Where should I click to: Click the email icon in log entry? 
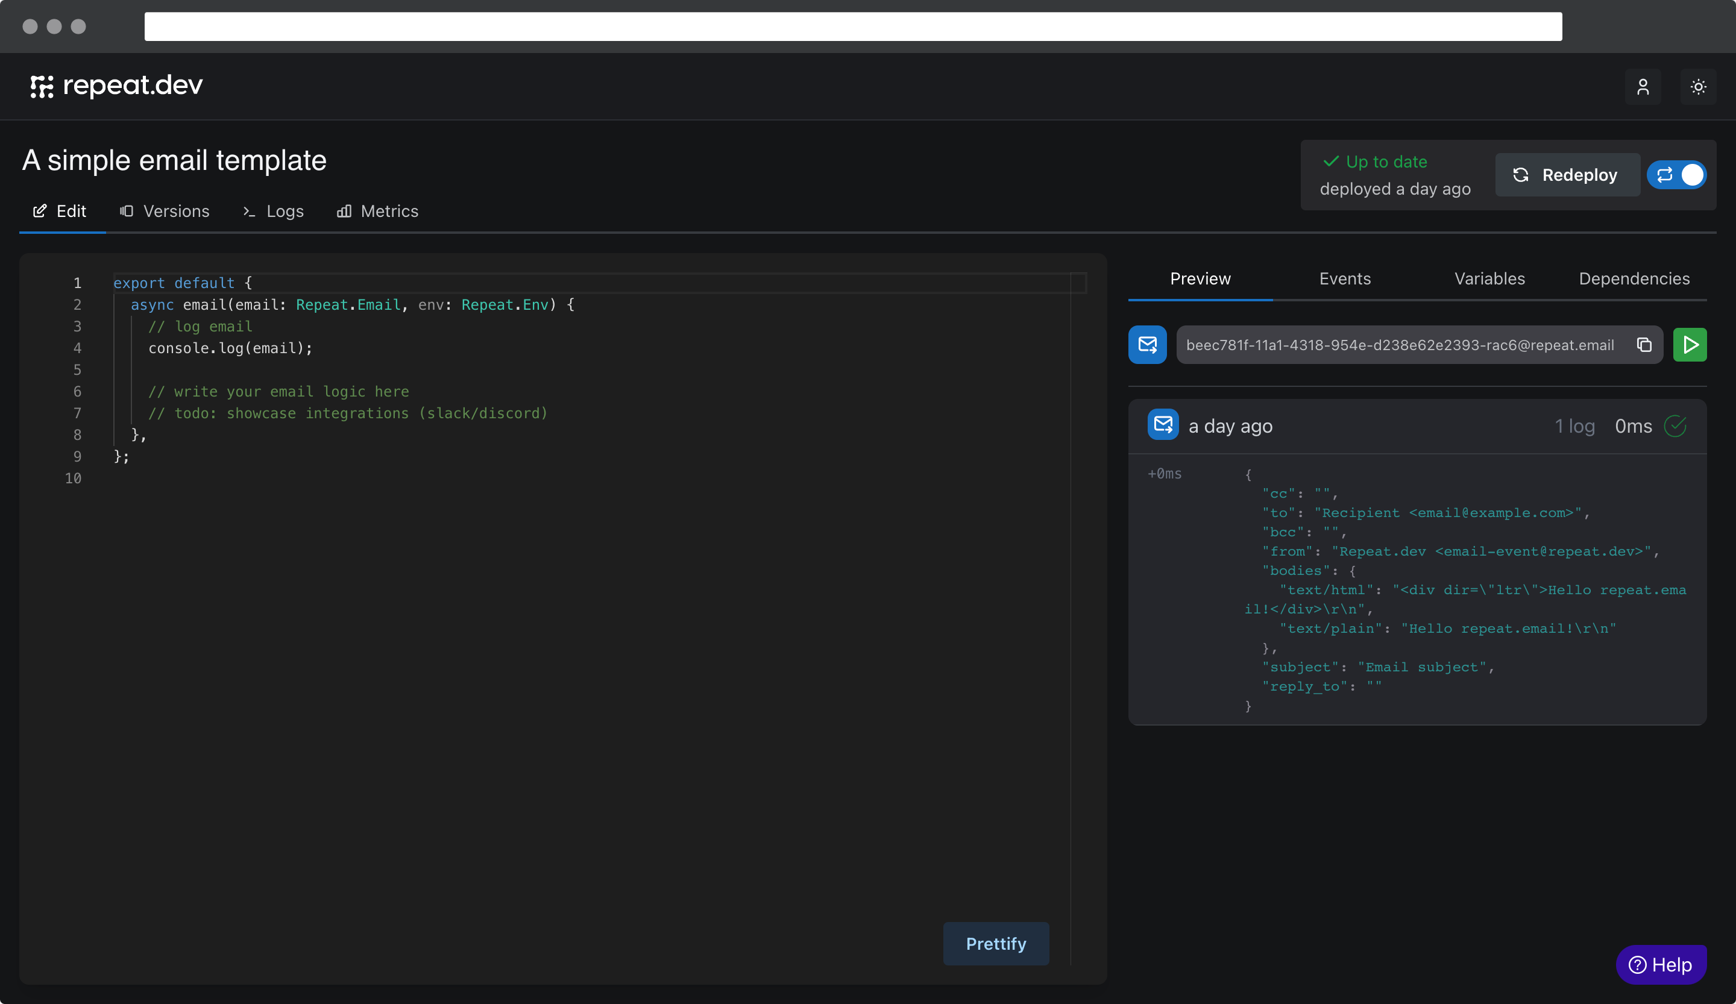[x=1163, y=425]
